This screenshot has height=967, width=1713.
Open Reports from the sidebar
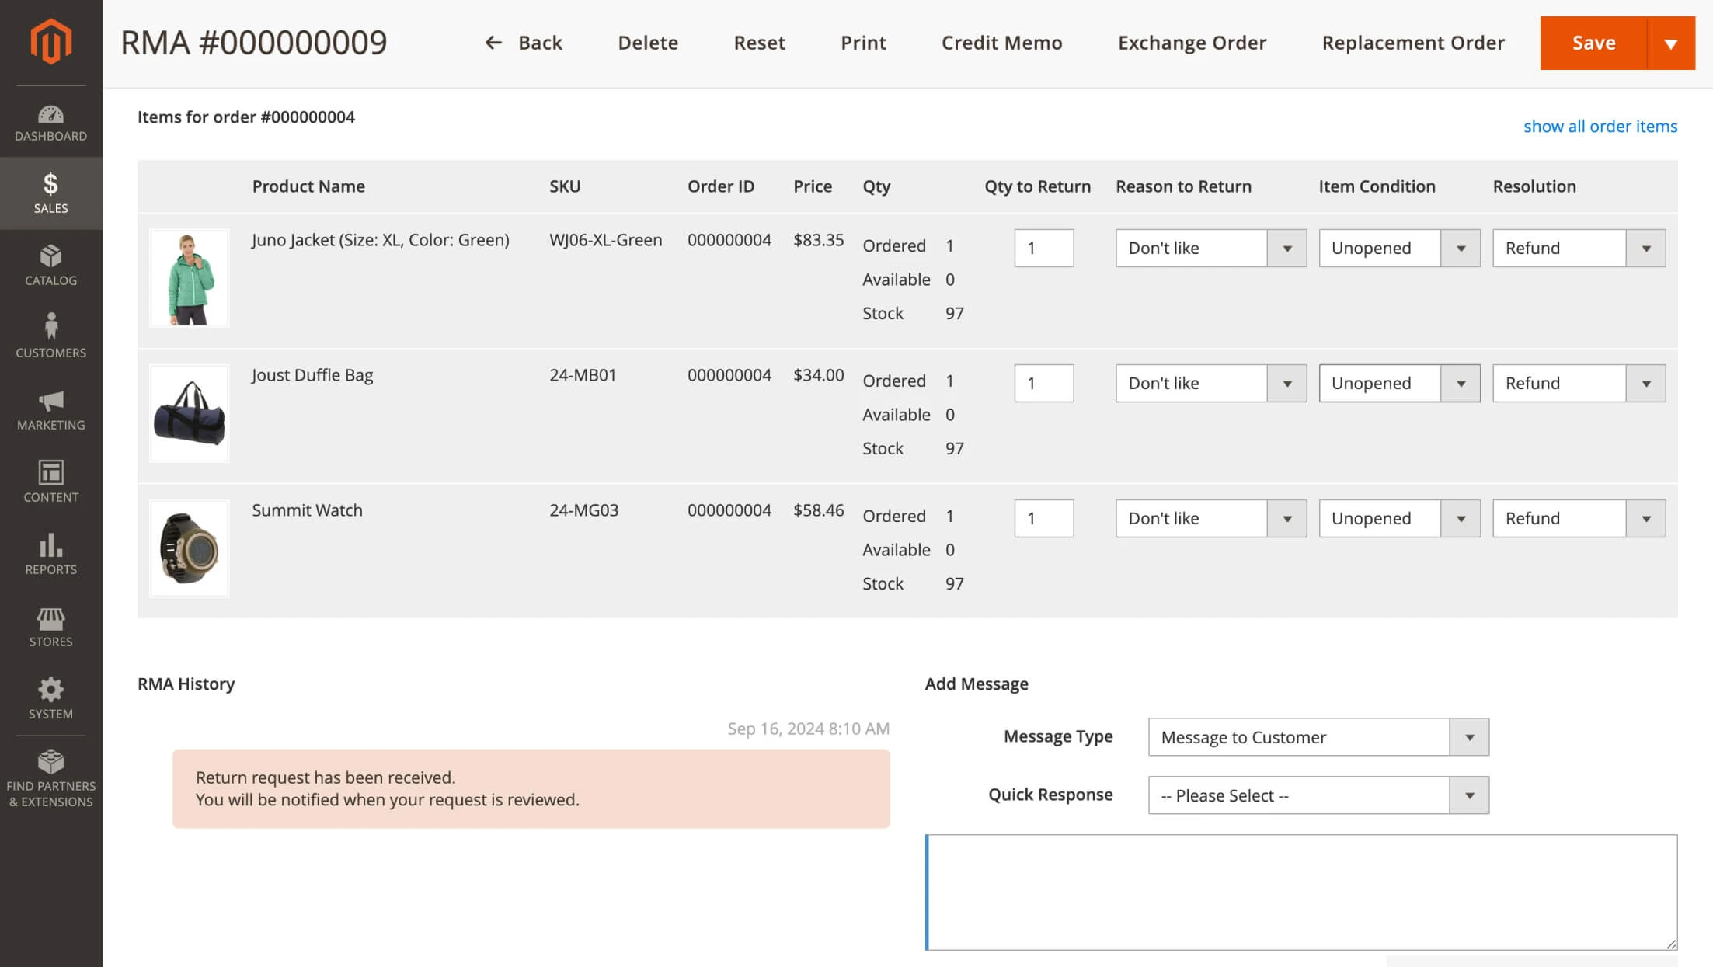pyautogui.click(x=50, y=551)
